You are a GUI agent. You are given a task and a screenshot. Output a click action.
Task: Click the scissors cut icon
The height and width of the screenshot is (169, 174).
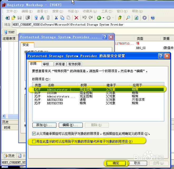pyautogui.click(x=56, y=18)
